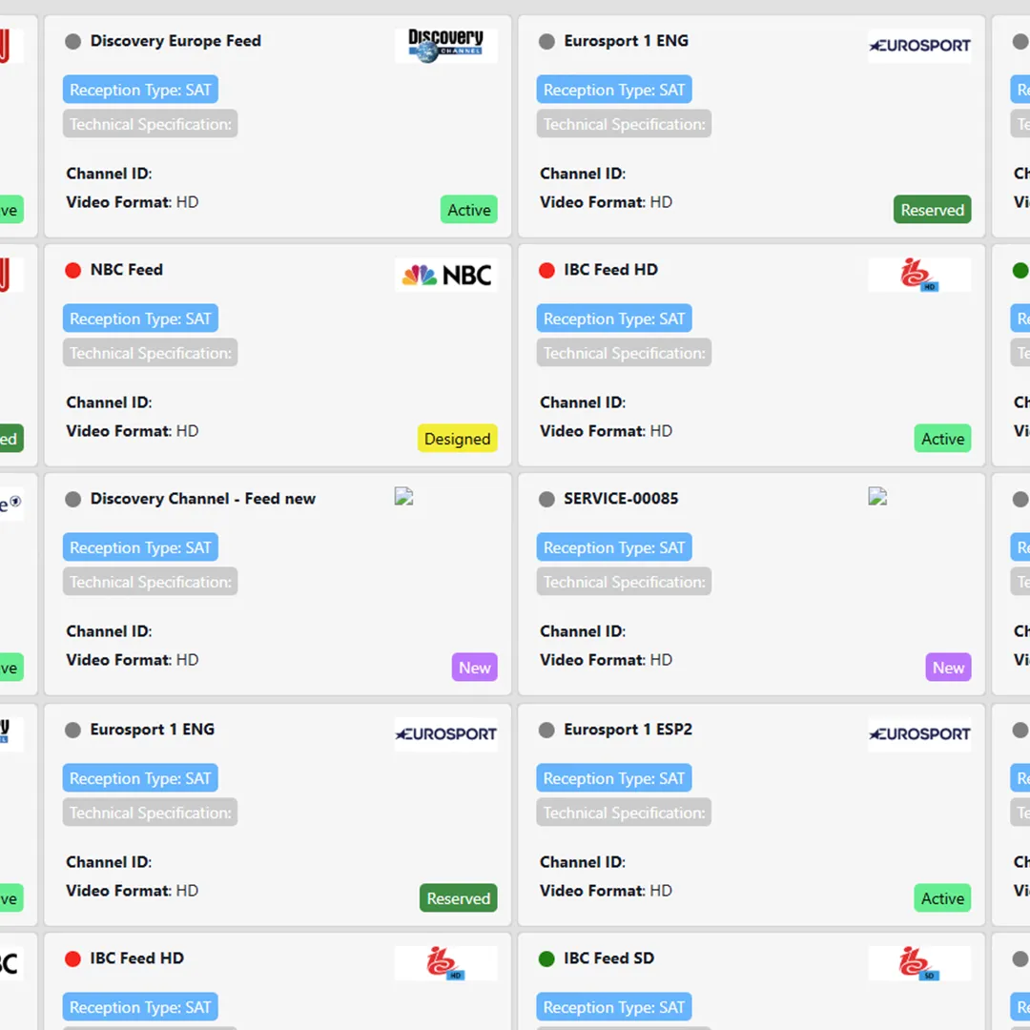Click Technical Specification tag on Discovery Europe Feed

(x=151, y=124)
